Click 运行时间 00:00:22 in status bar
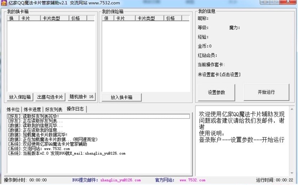298x185 pixels. (x=274, y=180)
